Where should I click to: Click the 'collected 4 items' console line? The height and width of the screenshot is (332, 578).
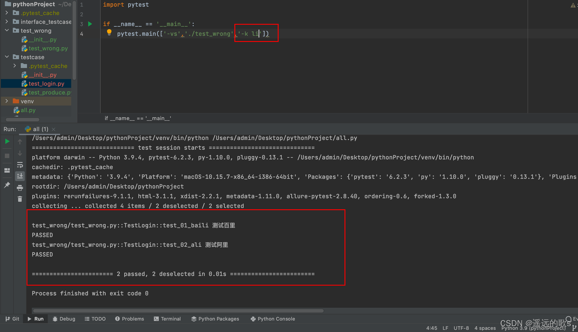(x=138, y=206)
